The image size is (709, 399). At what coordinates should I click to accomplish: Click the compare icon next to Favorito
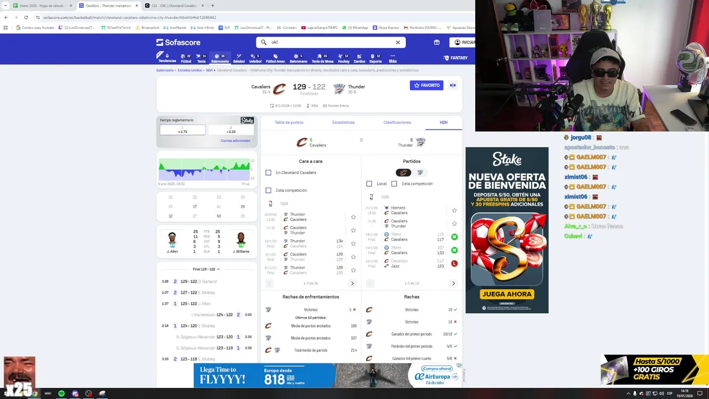tap(453, 85)
